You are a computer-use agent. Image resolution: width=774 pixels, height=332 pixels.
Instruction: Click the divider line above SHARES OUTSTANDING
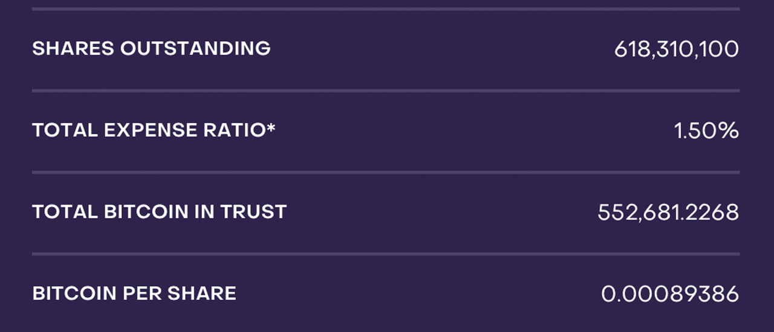click(x=386, y=9)
